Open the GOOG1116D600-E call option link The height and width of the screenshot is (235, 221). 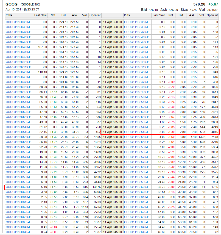18,187
